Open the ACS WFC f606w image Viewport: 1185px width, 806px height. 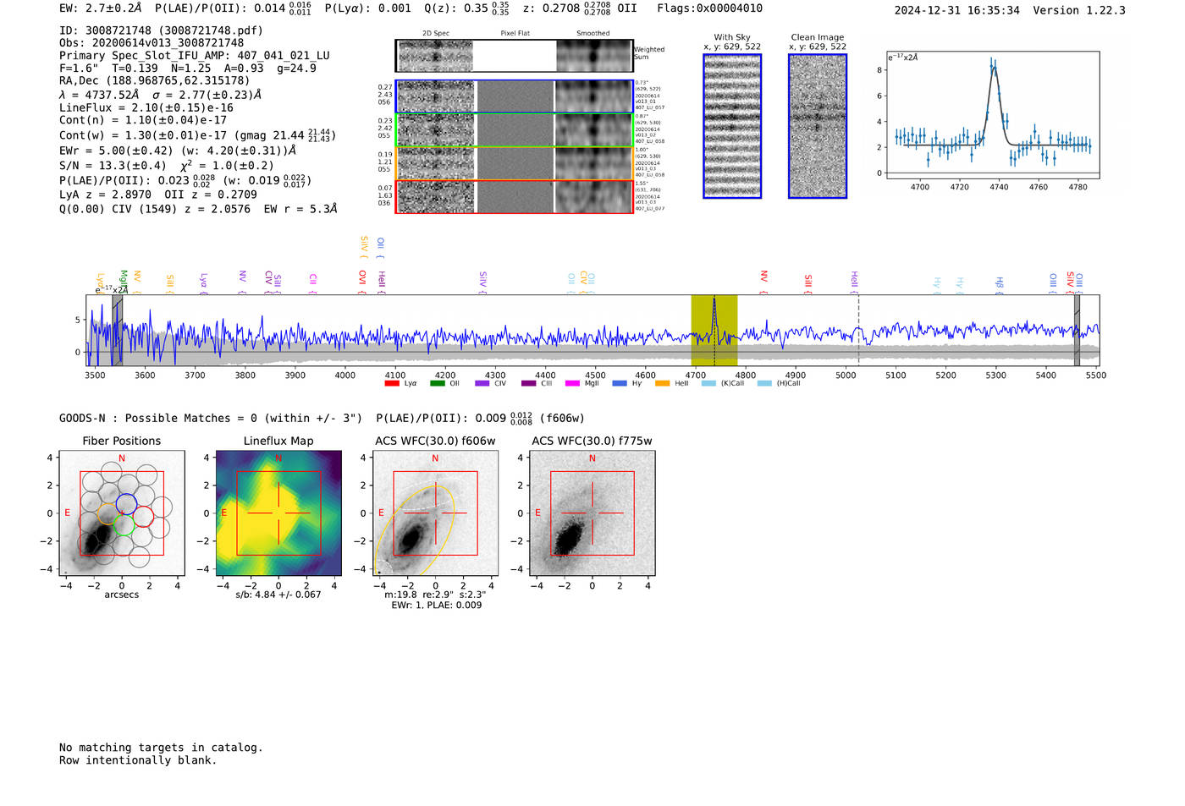(435, 513)
